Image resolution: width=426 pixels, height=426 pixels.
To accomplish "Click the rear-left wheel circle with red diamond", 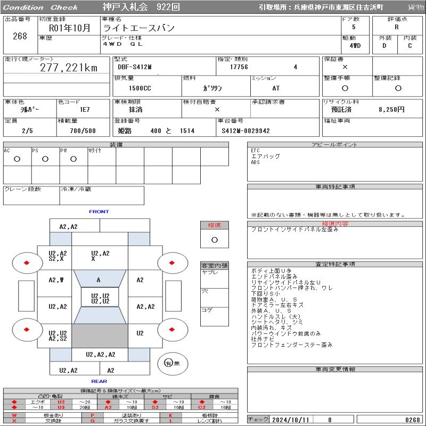I will [x=27, y=330].
